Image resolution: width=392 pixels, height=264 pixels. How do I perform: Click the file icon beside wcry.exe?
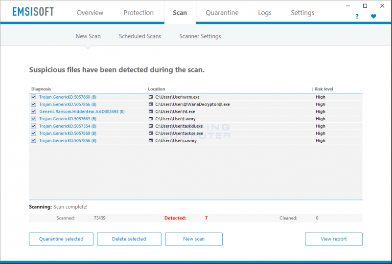point(151,97)
